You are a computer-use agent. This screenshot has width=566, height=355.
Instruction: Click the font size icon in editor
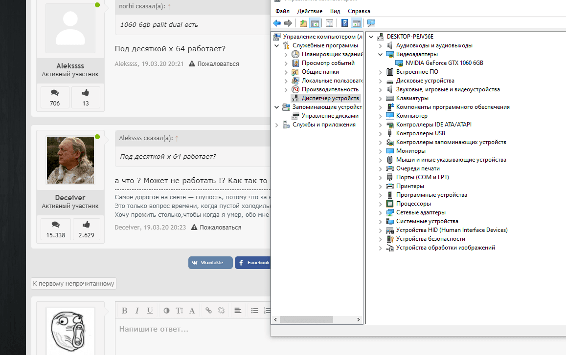(x=179, y=310)
